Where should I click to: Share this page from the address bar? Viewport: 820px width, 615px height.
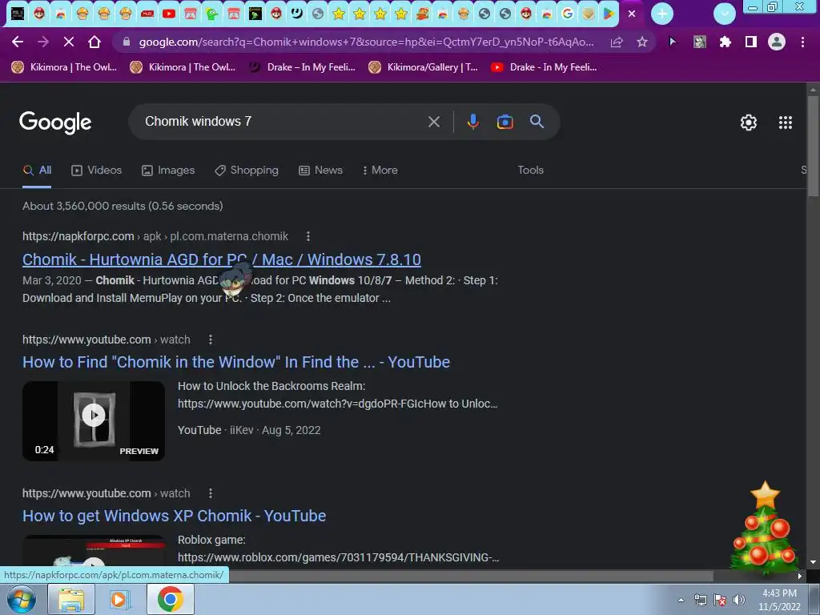(617, 42)
